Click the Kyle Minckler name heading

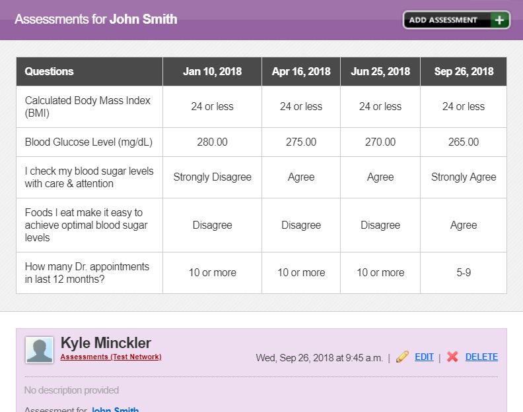(106, 343)
